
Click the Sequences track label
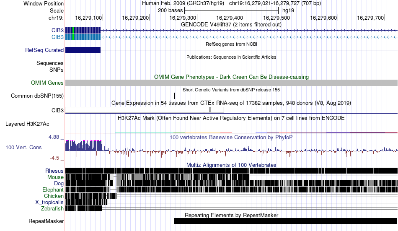50,63
